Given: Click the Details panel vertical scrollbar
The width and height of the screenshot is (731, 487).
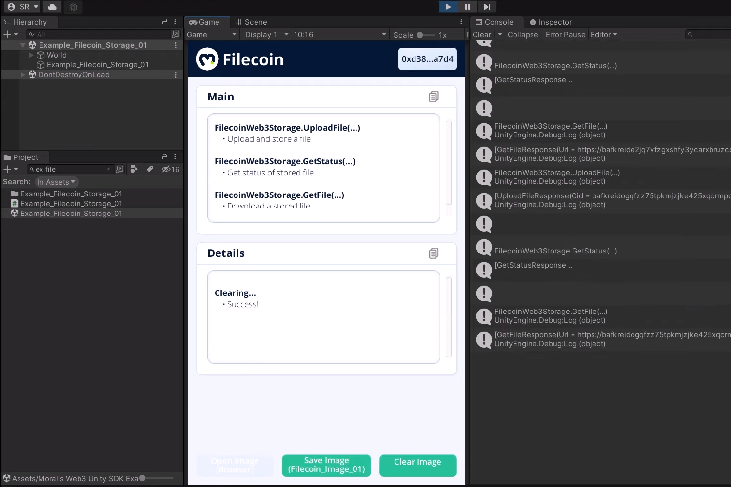Looking at the screenshot, I should coord(449,317).
